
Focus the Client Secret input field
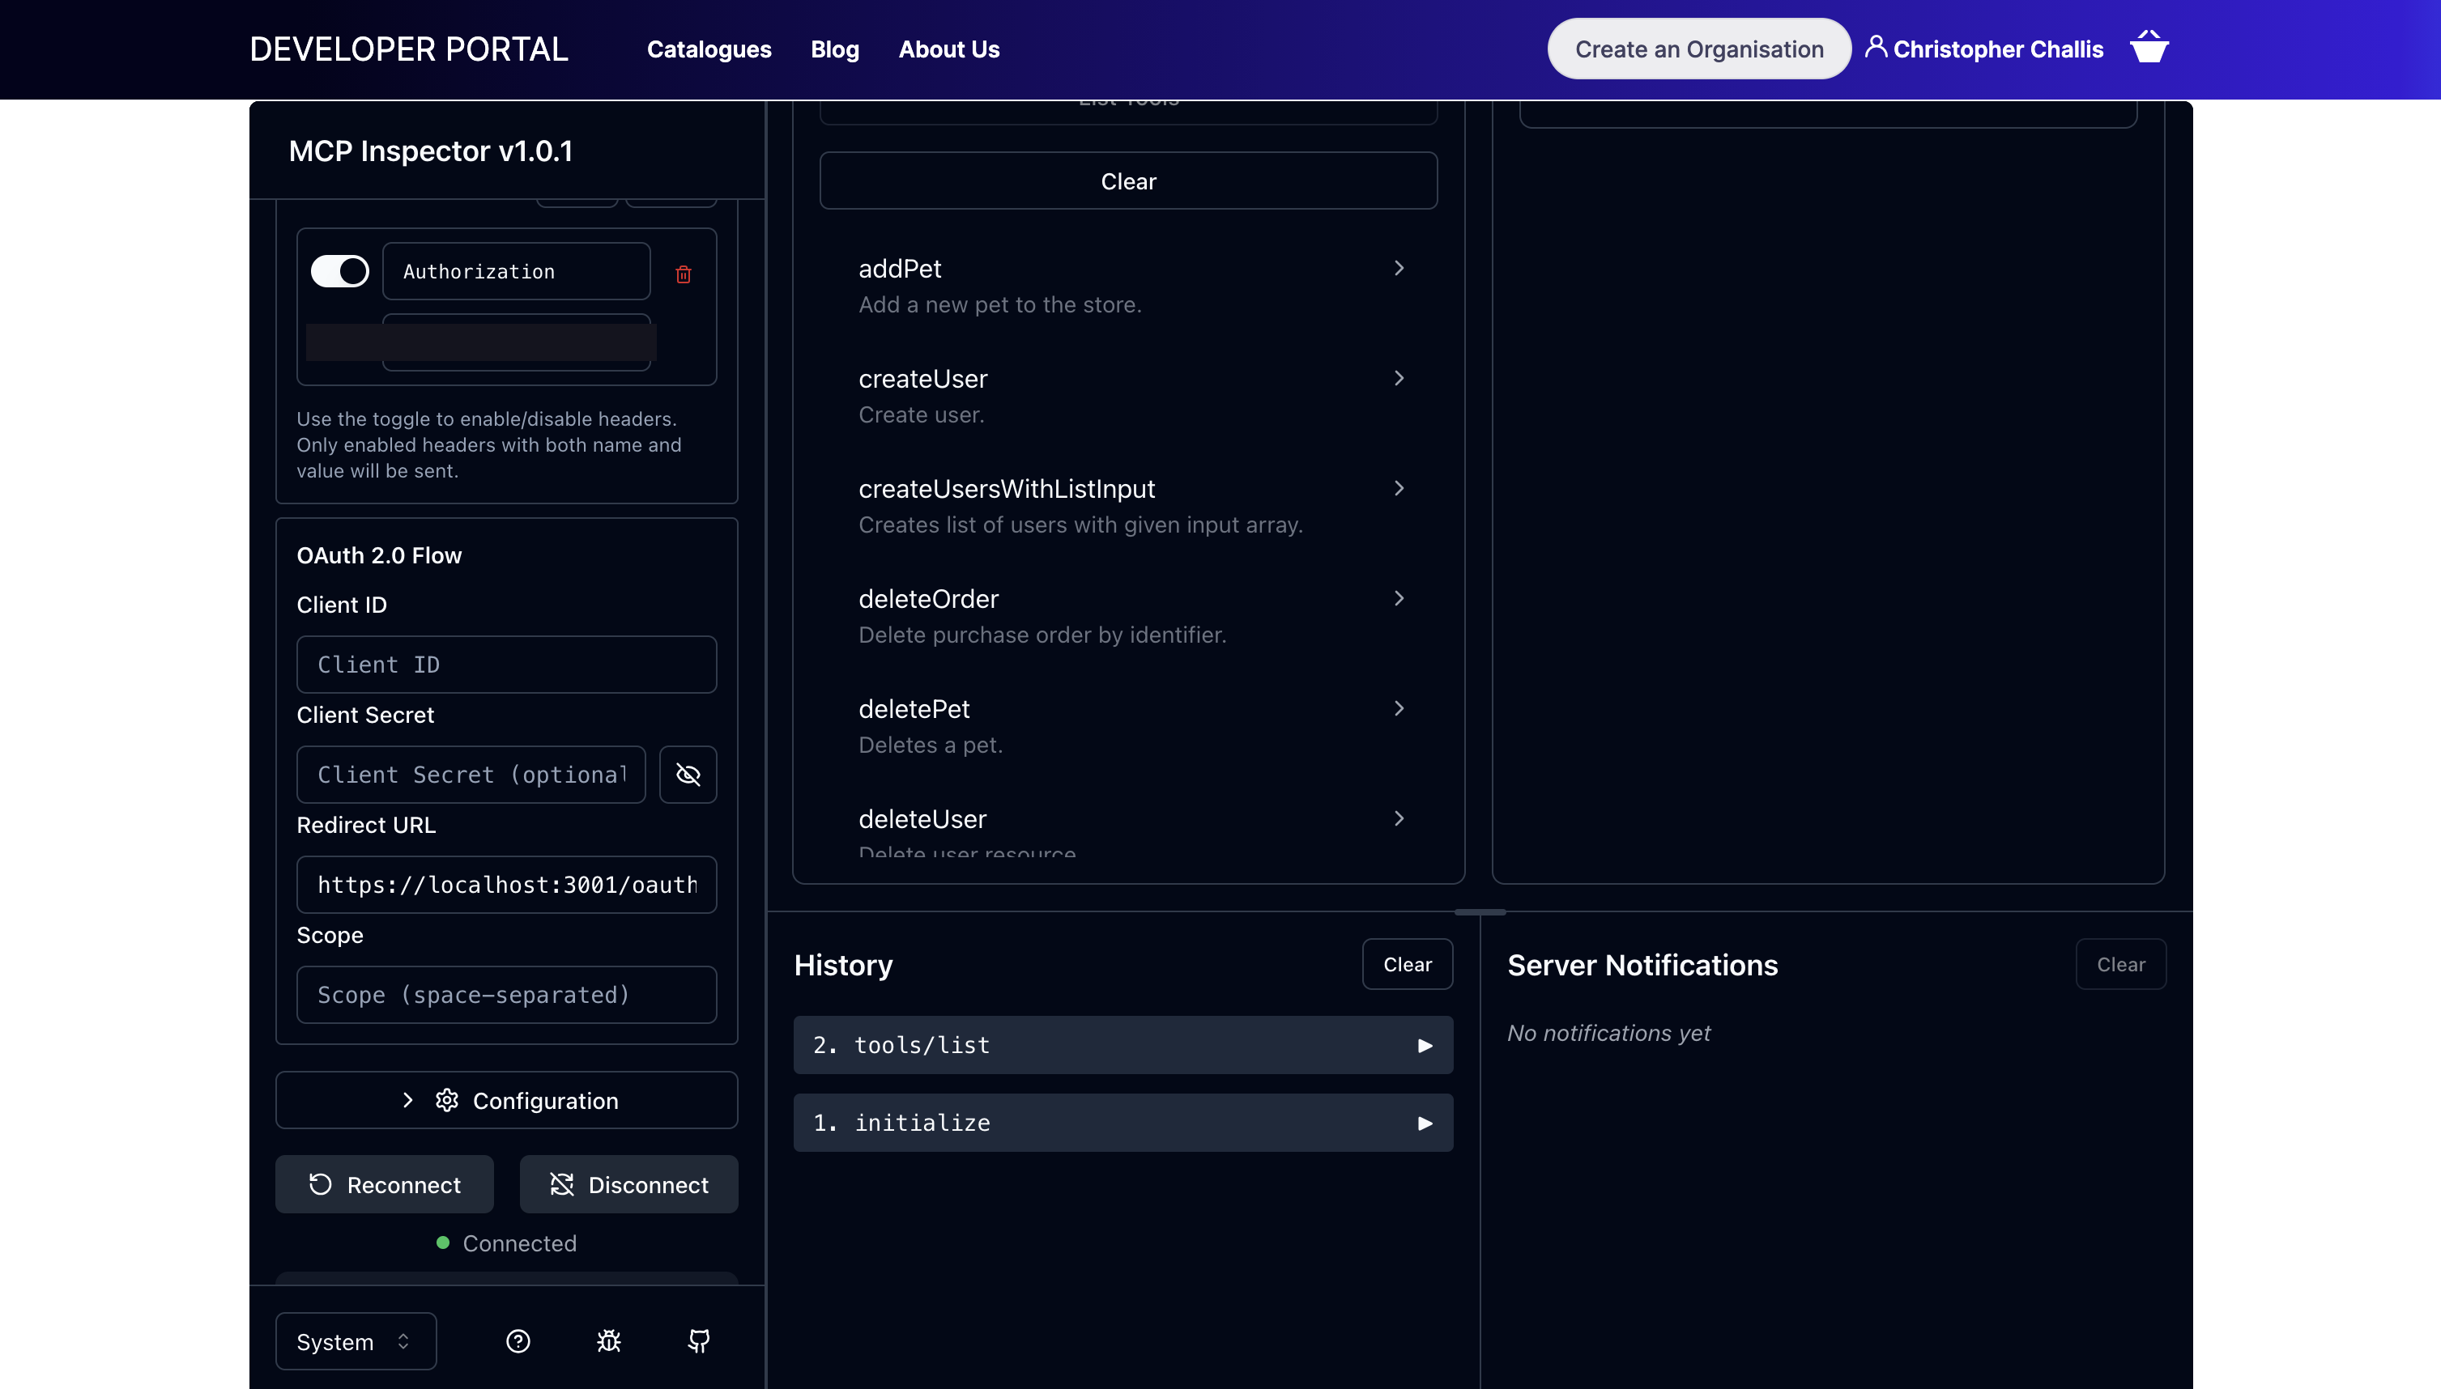(471, 774)
